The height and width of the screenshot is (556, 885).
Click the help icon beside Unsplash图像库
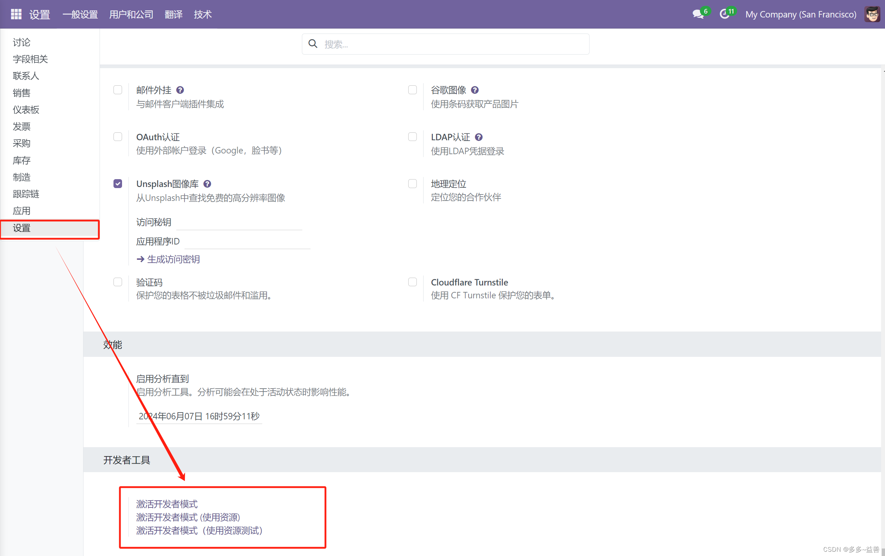207,184
